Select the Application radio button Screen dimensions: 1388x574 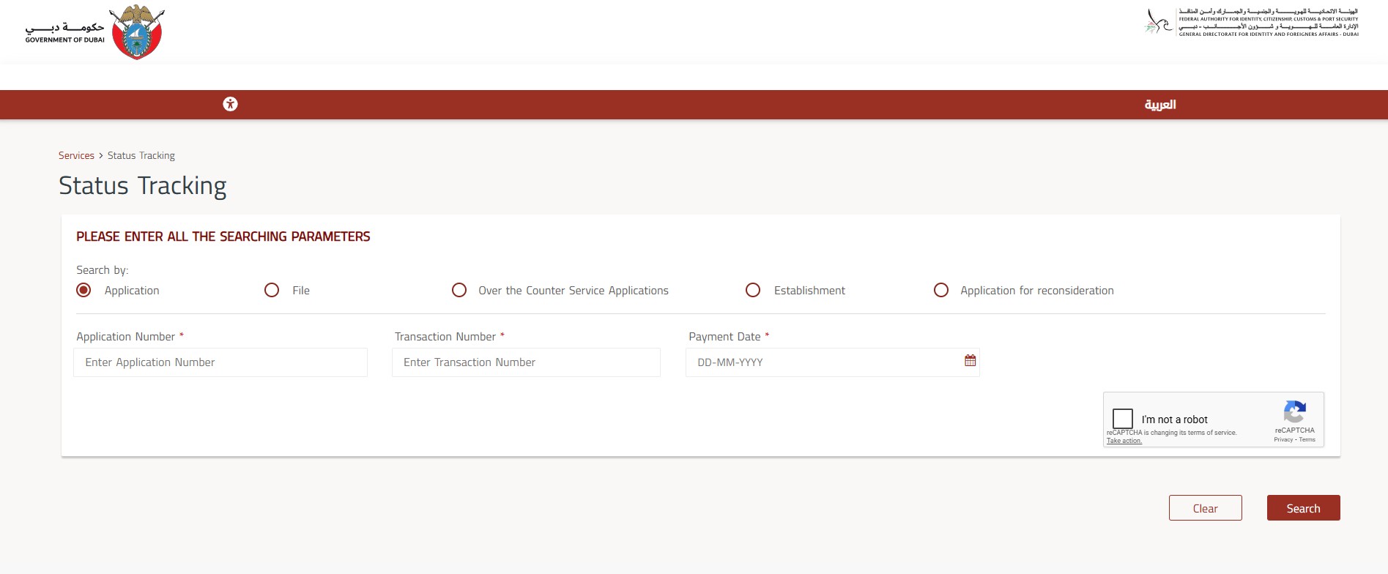pyautogui.click(x=84, y=290)
